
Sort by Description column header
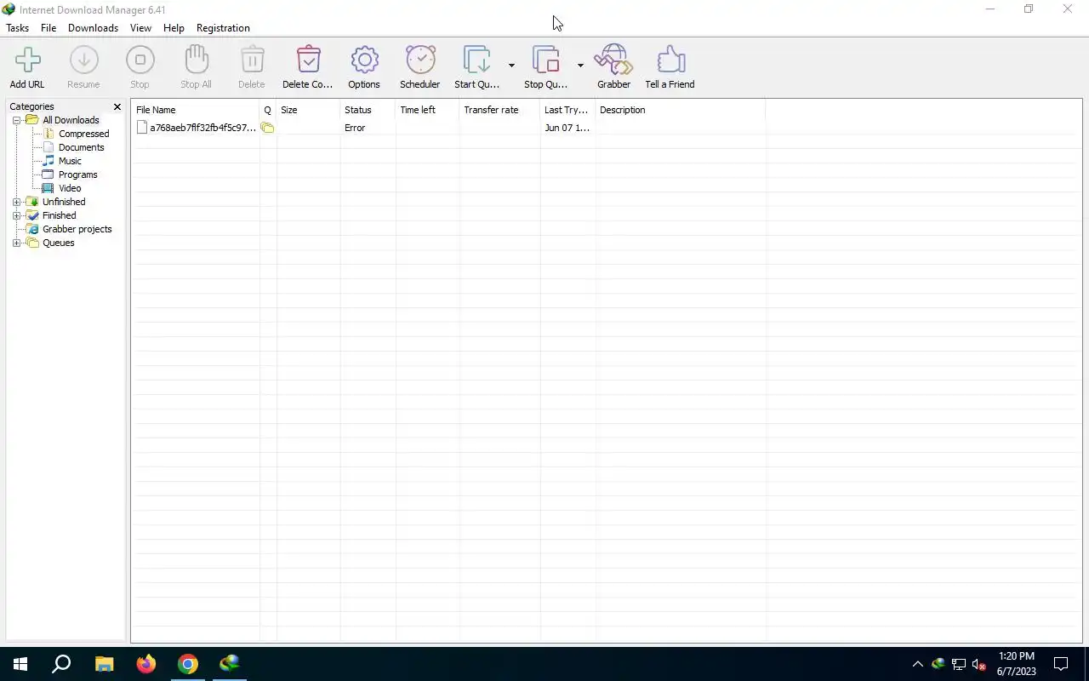pos(680,110)
